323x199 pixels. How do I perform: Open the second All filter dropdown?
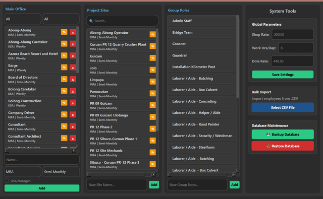61,19
